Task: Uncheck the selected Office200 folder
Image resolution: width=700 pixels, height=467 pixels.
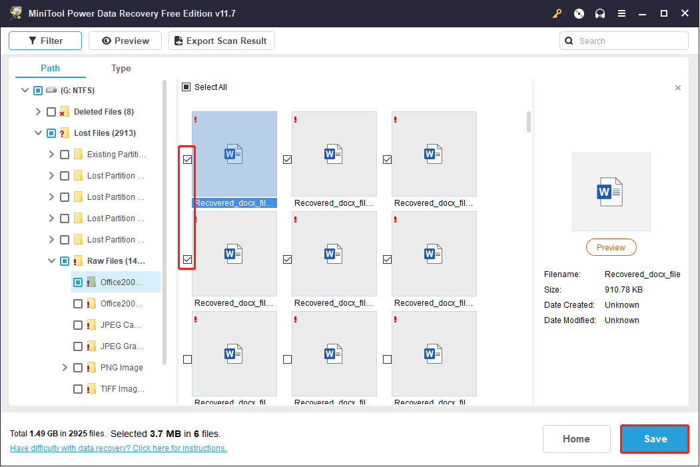Action: coord(77,281)
